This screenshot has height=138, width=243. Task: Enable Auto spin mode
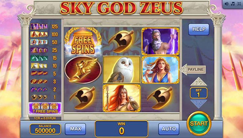tap(169, 129)
